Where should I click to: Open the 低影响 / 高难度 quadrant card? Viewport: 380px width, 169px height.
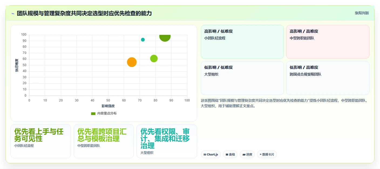[328, 78]
